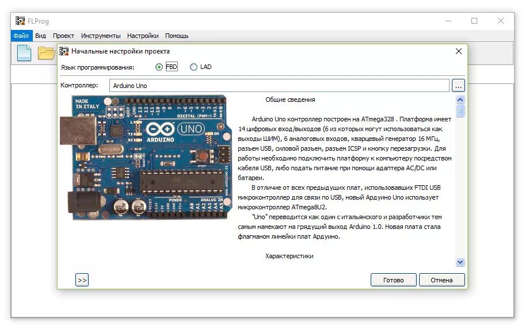Click the Характеристики heading
Viewport: 529px width, 329px height.
tap(289, 256)
